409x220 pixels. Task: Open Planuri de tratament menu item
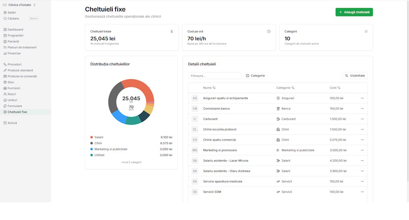(x=22, y=47)
